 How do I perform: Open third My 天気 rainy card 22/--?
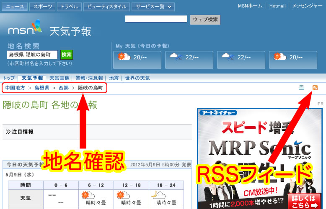[241, 60]
